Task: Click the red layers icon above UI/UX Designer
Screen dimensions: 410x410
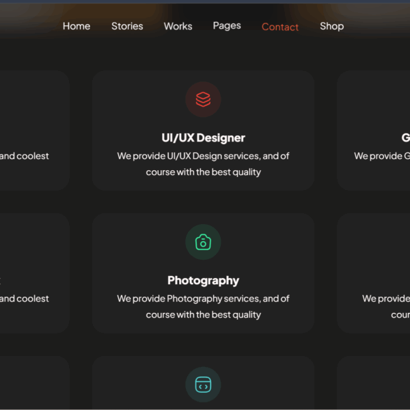Action: [203, 100]
